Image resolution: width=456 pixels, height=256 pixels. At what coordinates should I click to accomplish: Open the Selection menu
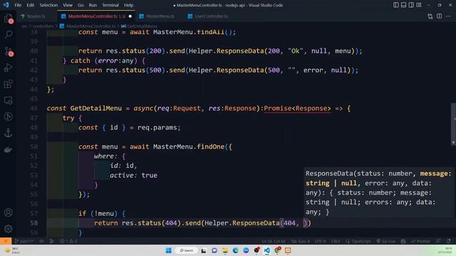click(48, 5)
